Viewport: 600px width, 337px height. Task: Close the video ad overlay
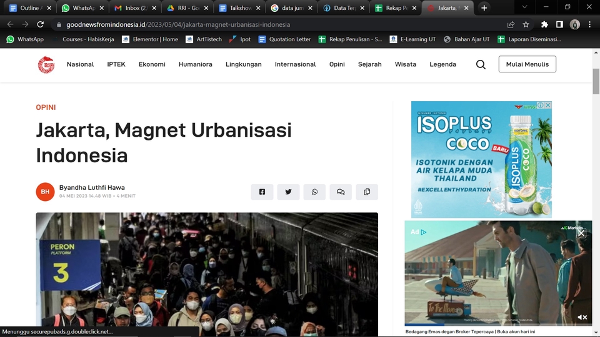click(x=581, y=233)
